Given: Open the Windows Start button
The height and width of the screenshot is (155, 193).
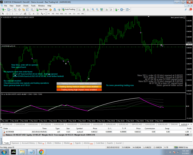Looking at the screenshot, I should [4, 152].
